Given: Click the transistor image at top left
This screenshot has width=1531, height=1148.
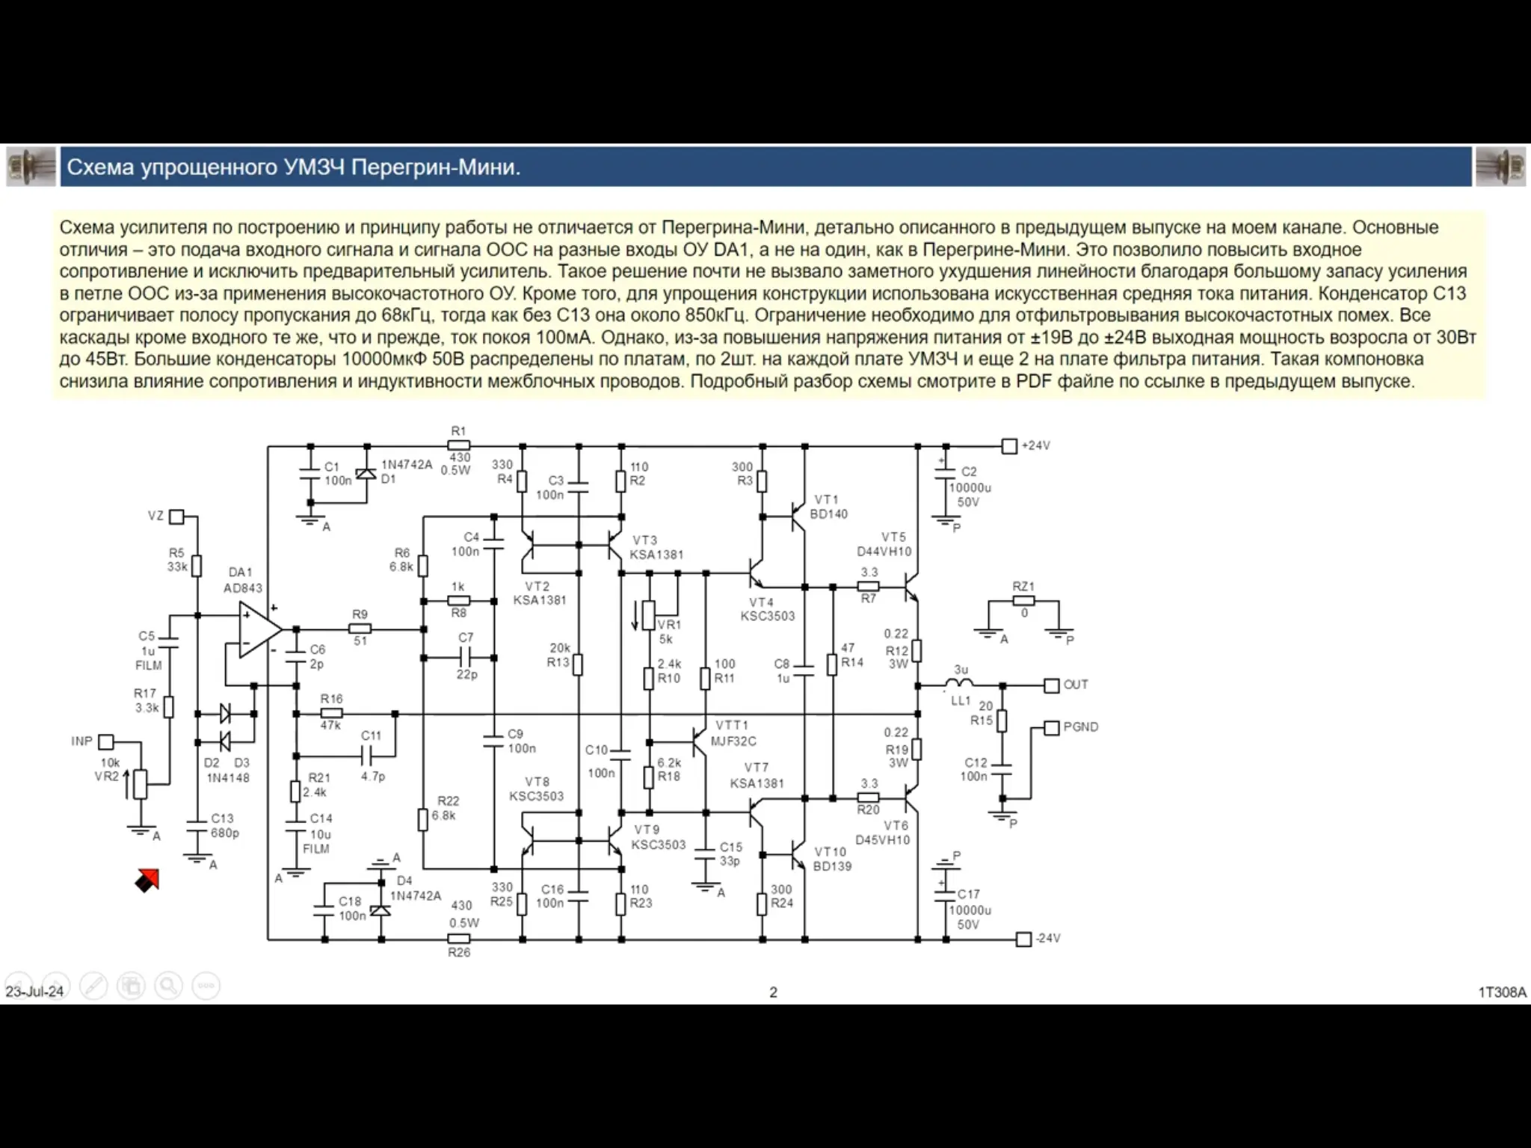Looking at the screenshot, I should pyautogui.click(x=31, y=167).
